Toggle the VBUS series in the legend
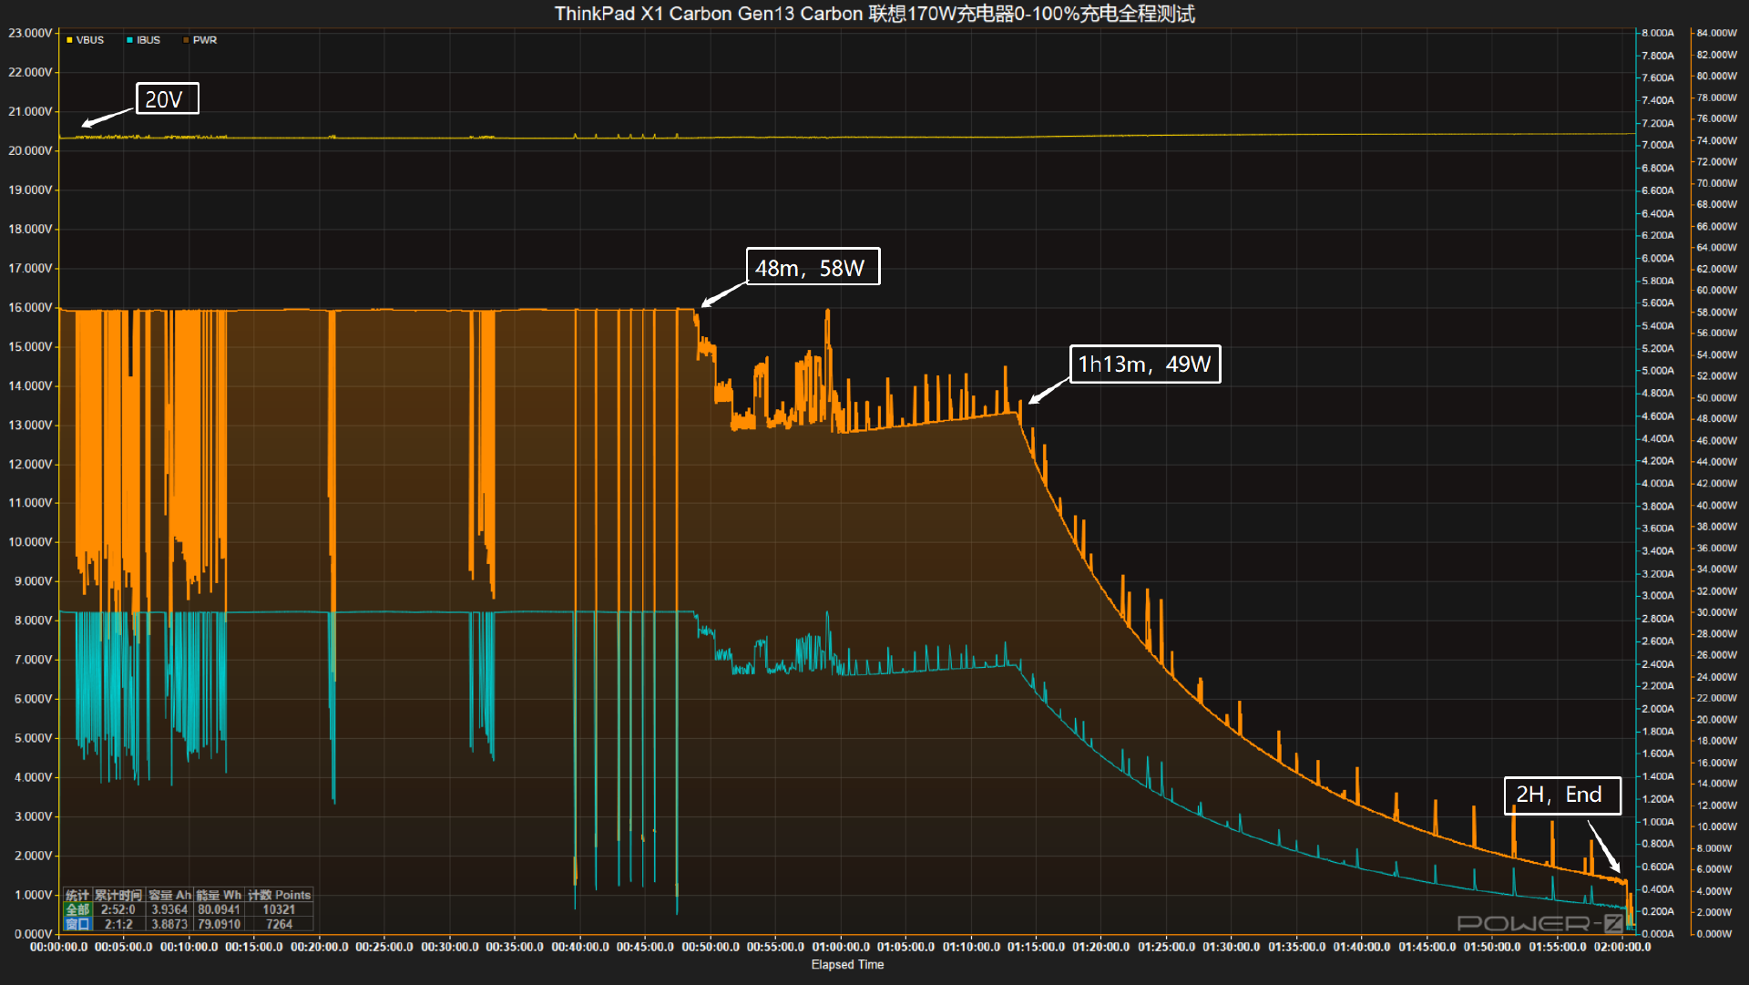 point(86,40)
